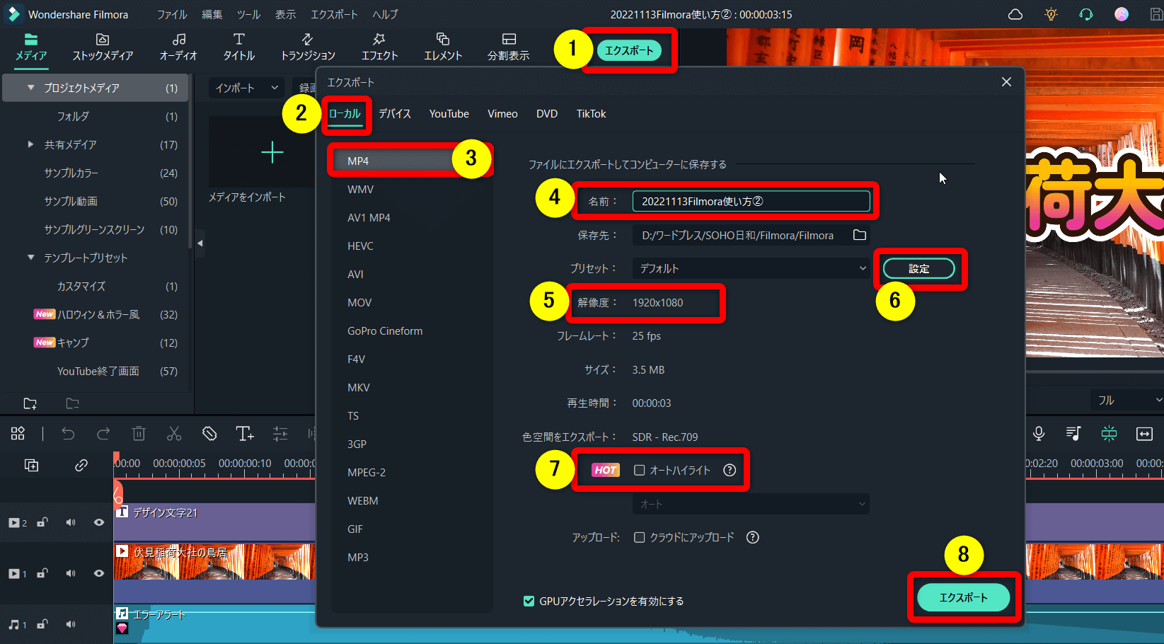1164x644 pixels.
Task: Mute video track 1 speaker icon
Action: (71, 573)
